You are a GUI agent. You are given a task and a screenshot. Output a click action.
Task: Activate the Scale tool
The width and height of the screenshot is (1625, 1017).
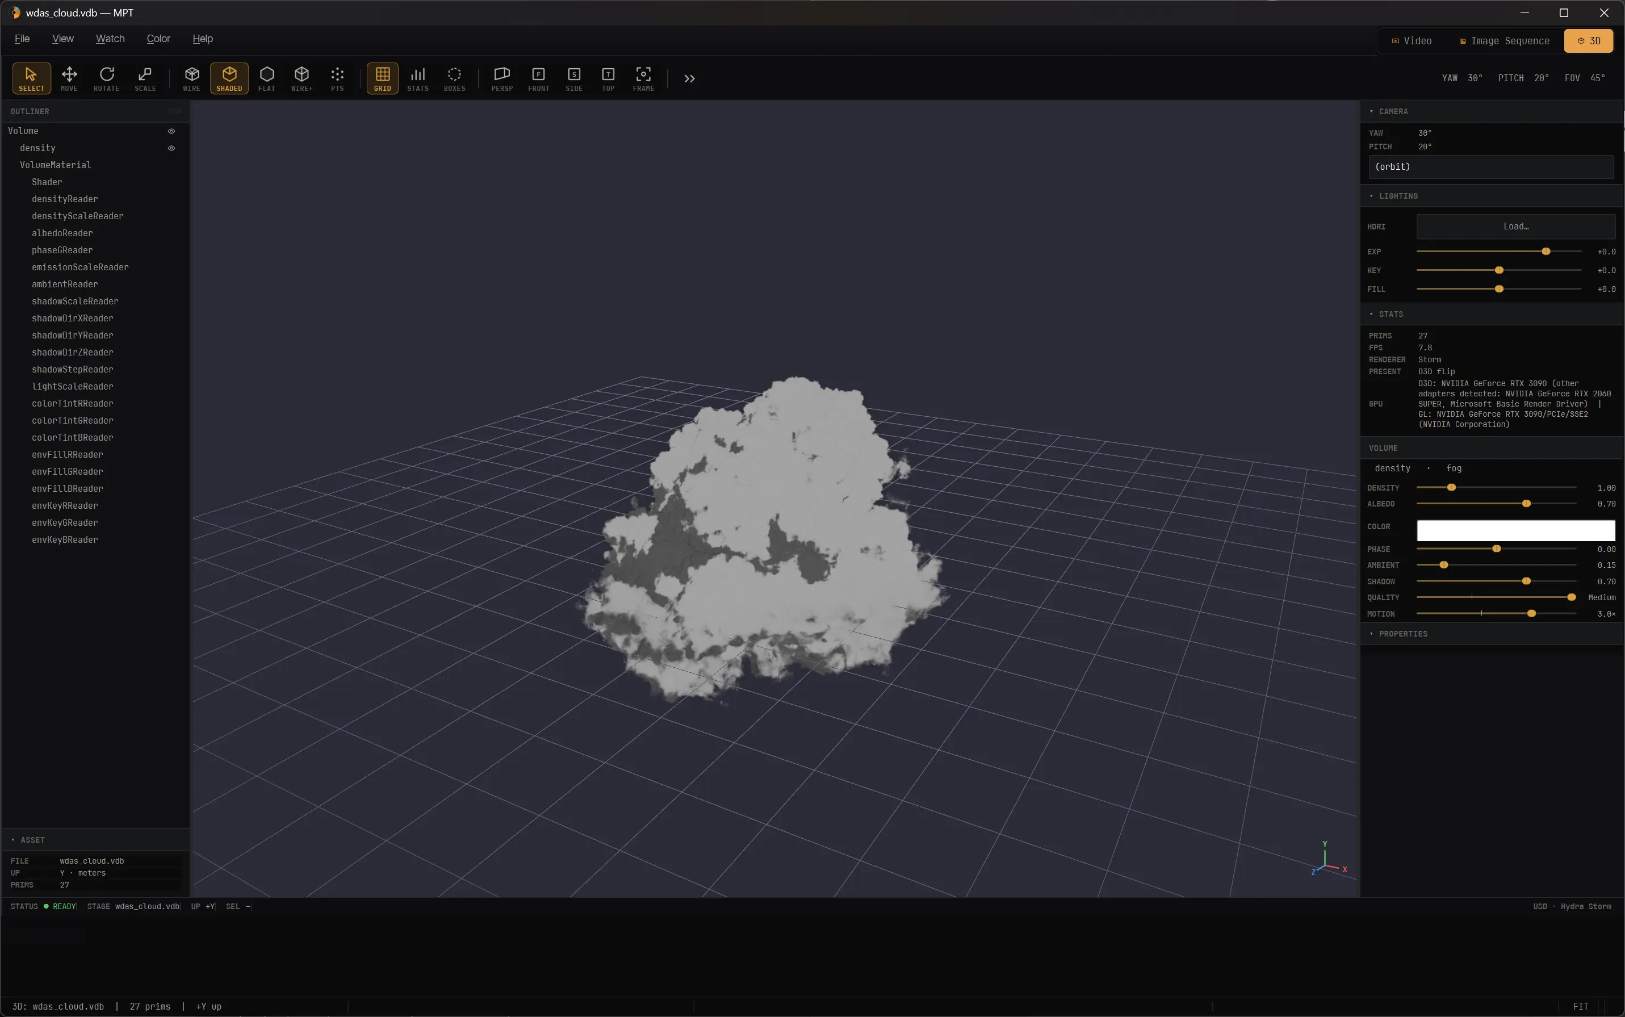click(x=145, y=78)
